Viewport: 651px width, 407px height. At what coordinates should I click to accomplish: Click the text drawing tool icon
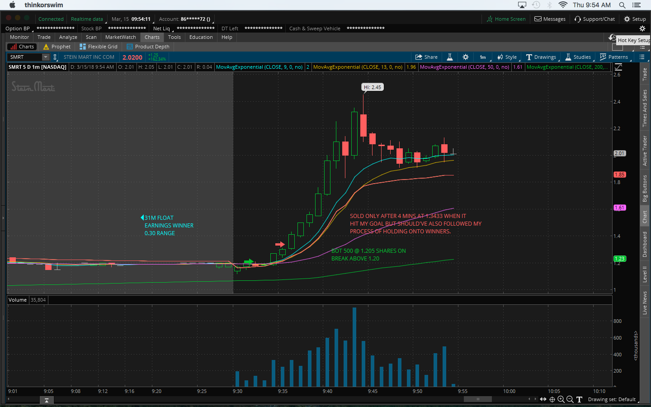(x=579, y=399)
